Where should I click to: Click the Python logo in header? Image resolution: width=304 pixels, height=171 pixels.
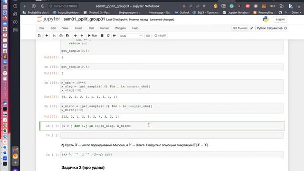coord(266,19)
